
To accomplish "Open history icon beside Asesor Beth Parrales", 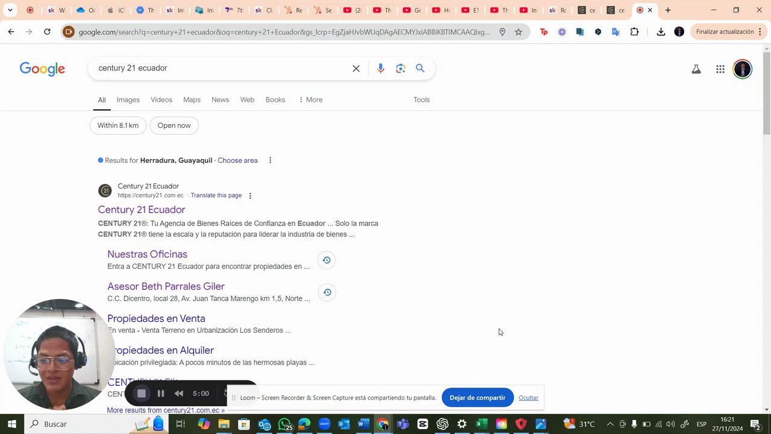I will pos(326,292).
